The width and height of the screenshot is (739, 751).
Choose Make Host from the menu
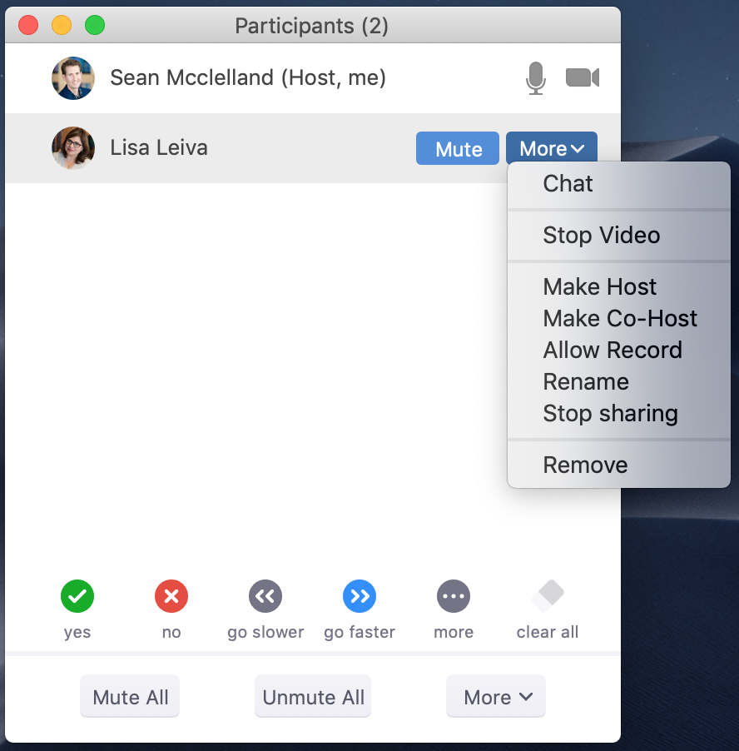[x=599, y=287]
